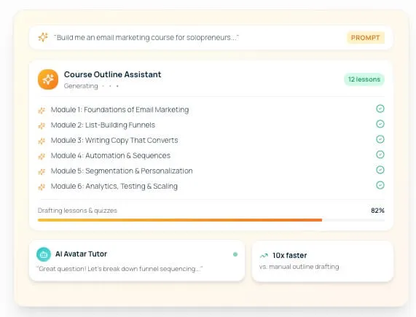
Task: Click the check circle for Module 6
Action: 380,185
